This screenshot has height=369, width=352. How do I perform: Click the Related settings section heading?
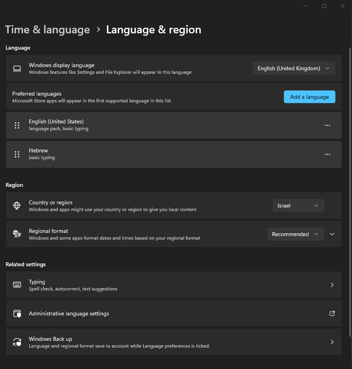[26, 264]
